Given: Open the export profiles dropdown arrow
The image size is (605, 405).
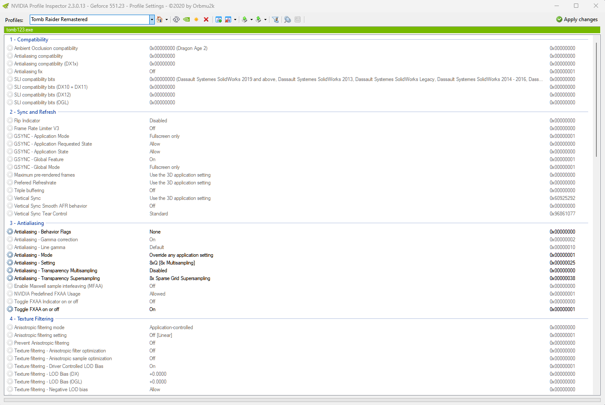Looking at the screenshot, I should tap(251, 19).
